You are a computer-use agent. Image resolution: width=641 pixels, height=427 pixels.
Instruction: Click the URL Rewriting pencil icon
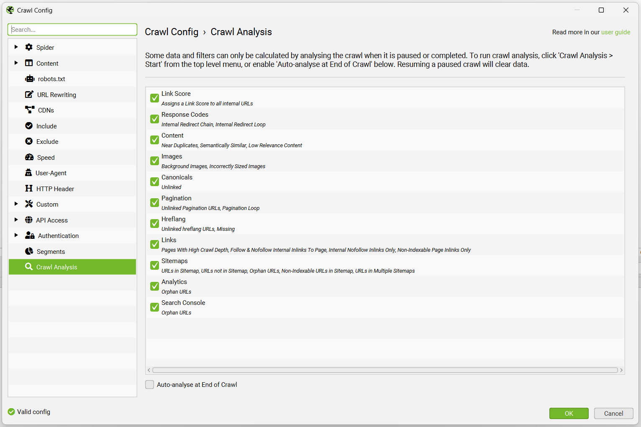pos(29,95)
